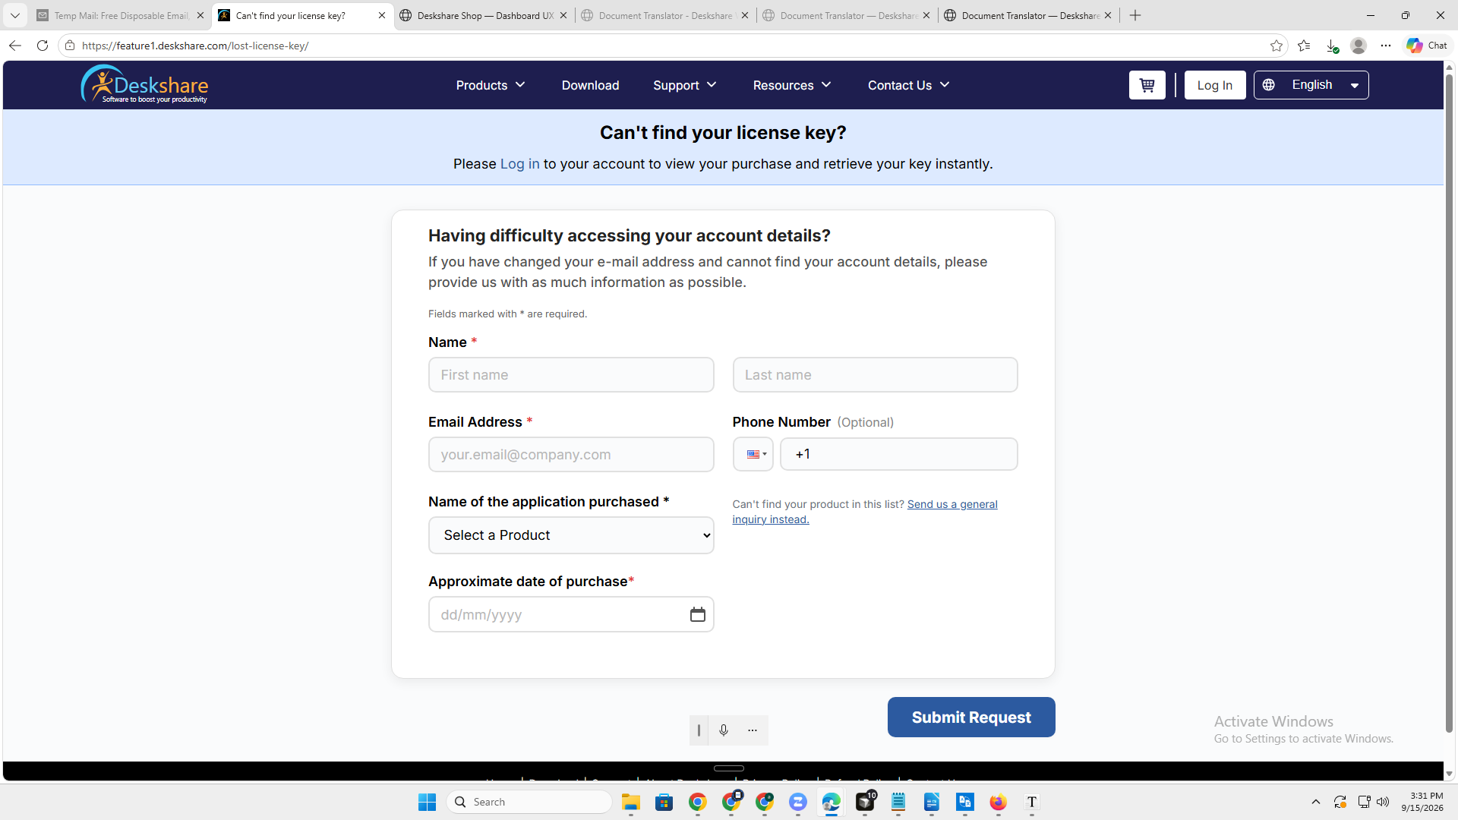Open the calendar date picker icon
The width and height of the screenshot is (1458, 820).
pyautogui.click(x=697, y=614)
